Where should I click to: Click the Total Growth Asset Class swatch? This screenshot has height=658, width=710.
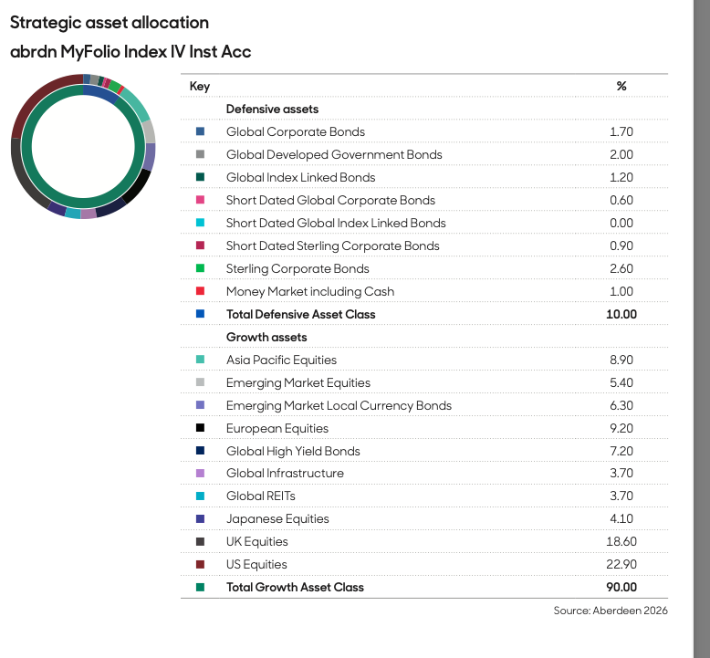[x=201, y=587]
